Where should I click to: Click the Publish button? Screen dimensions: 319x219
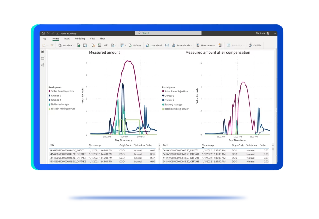tap(255, 45)
